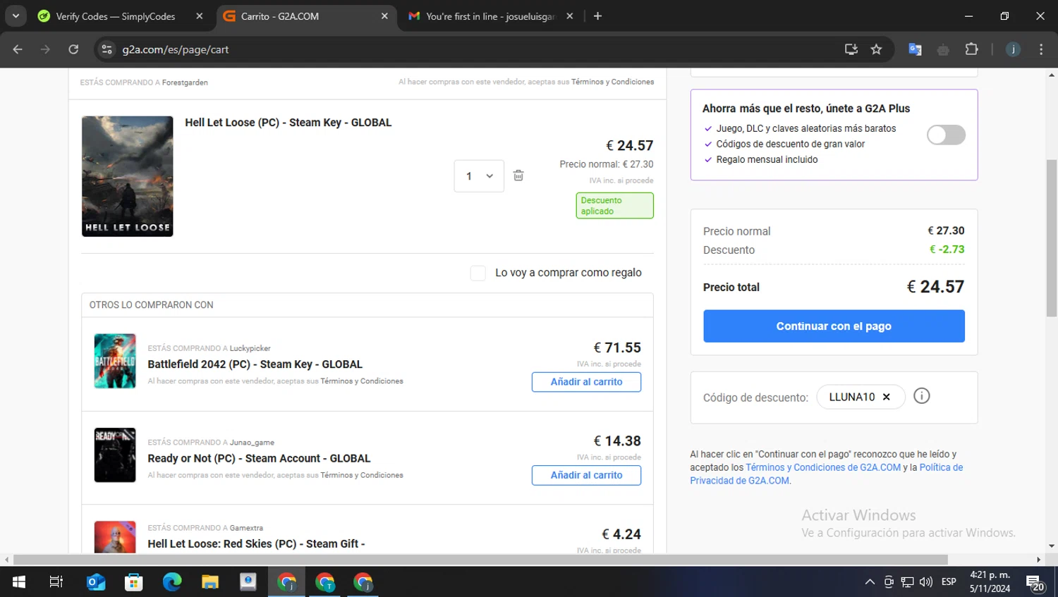Open Google Translate icon in address bar
This screenshot has width=1058, height=597.
915,49
